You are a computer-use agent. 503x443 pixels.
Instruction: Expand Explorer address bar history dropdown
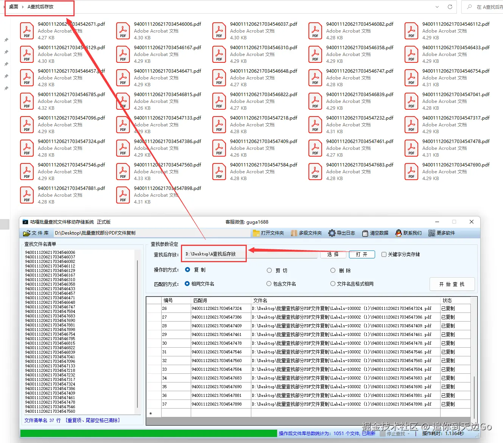(437, 7)
